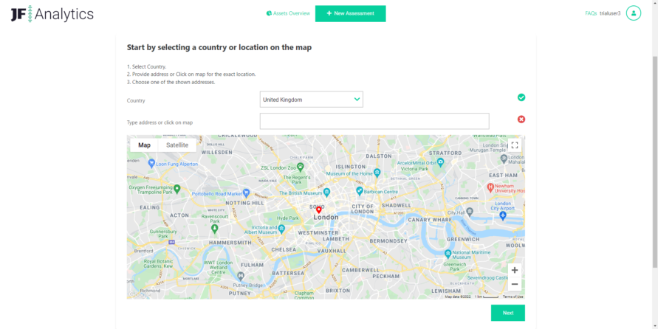
Task: Open the FAQs link
Action: pos(591,13)
